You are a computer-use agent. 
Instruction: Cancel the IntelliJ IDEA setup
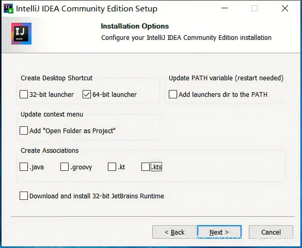point(271,232)
